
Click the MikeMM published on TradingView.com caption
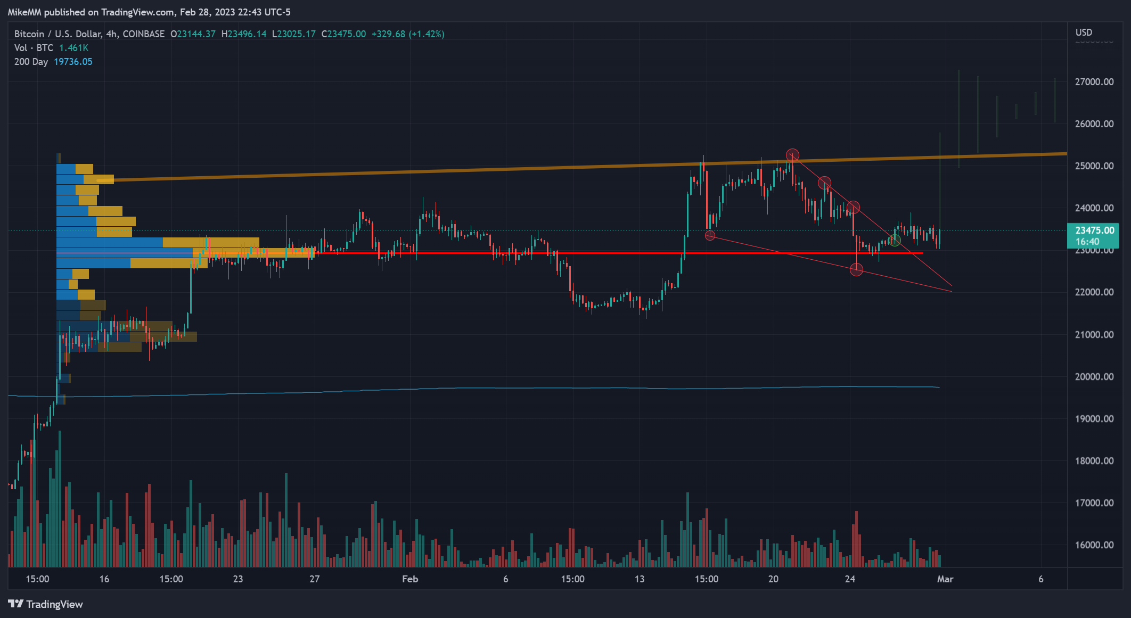[x=149, y=12]
